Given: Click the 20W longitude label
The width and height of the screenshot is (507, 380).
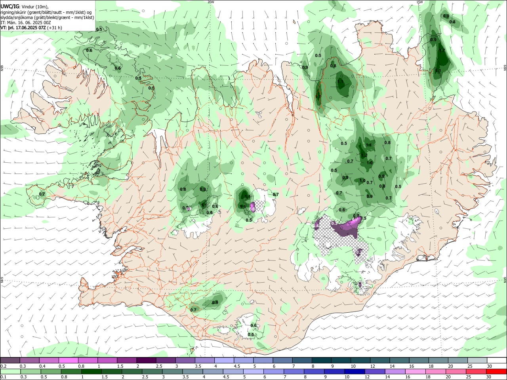Looking at the screenshot, I should [210, 2].
